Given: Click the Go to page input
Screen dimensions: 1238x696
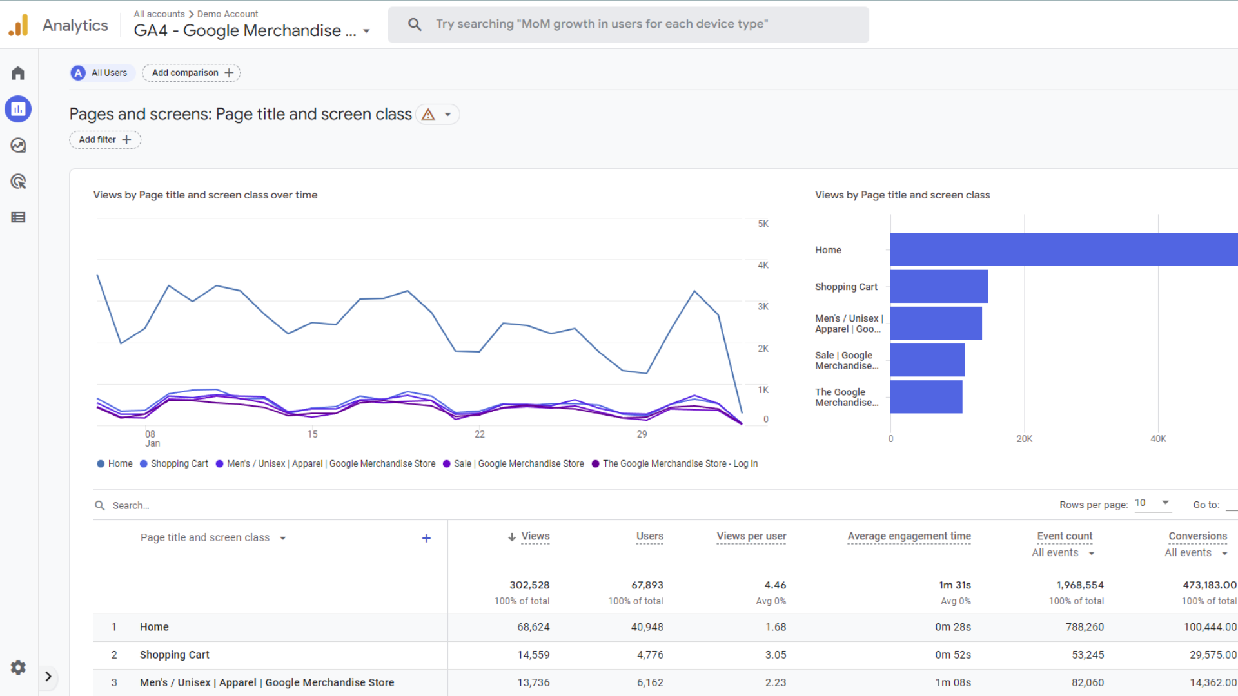Looking at the screenshot, I should (1232, 505).
